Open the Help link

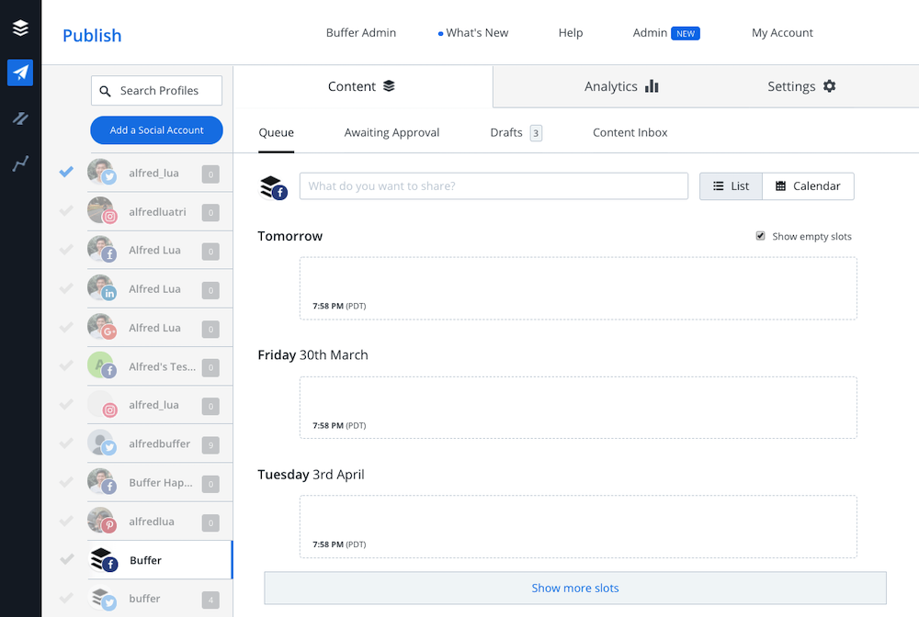(x=571, y=33)
